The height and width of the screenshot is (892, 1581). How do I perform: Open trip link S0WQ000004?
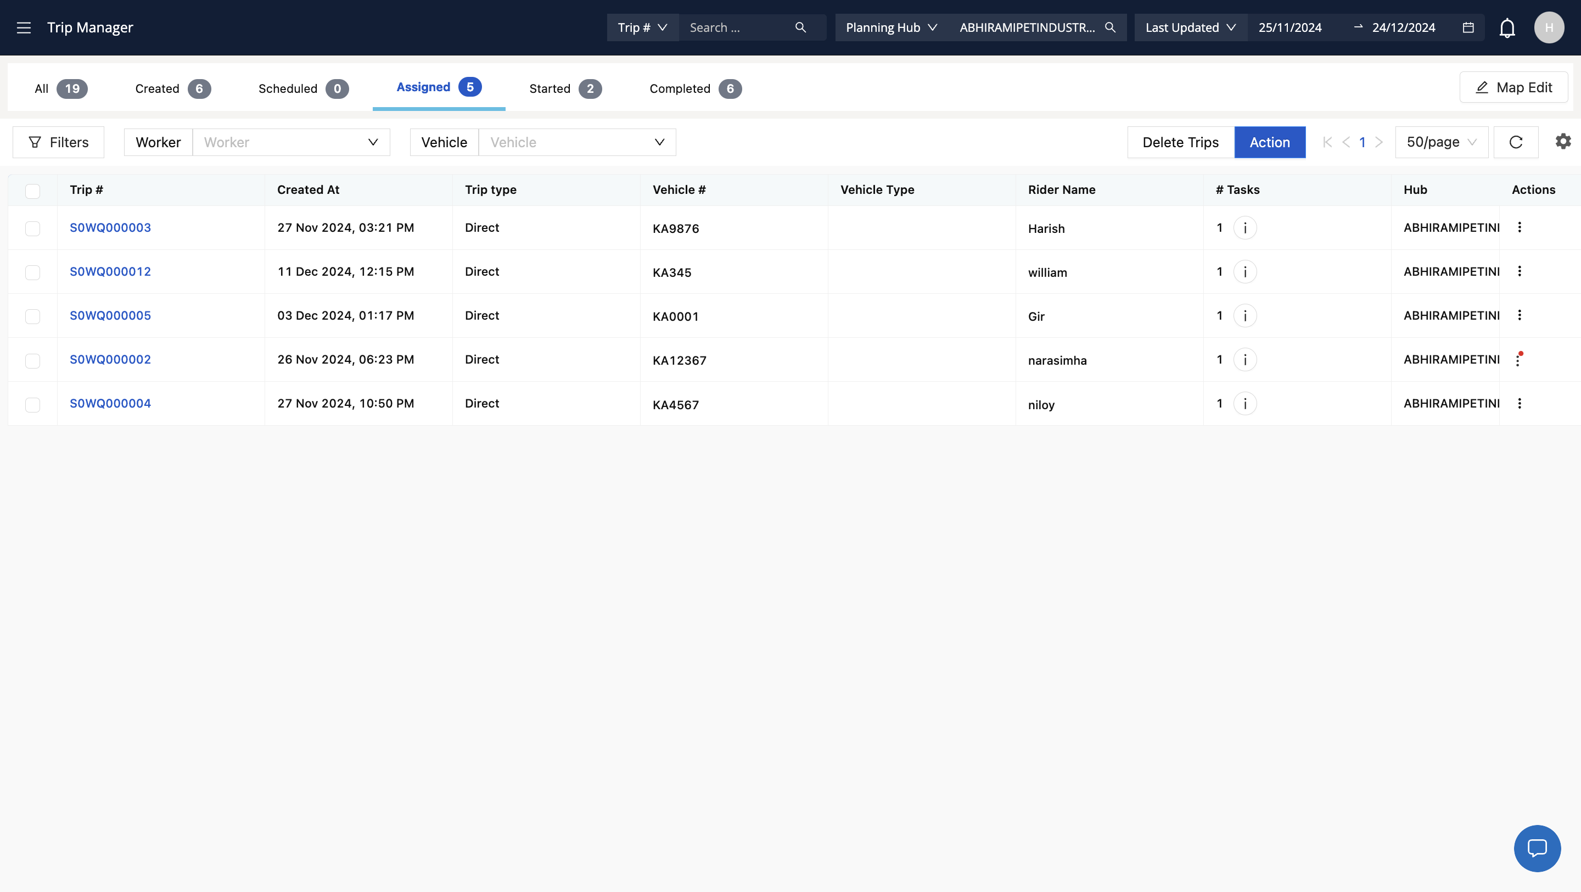coord(110,403)
